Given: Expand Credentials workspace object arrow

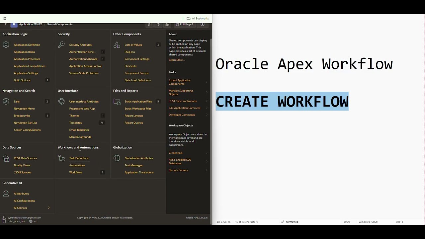Looking at the screenshot, I should [x=207, y=153].
